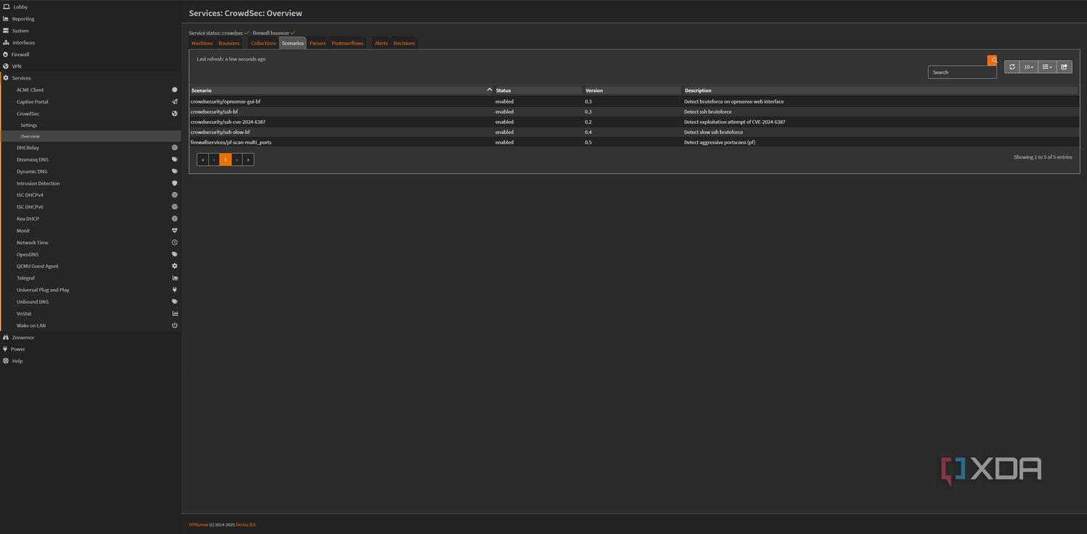Switch to the Decisions tab
The width and height of the screenshot is (1087, 534).
(x=404, y=43)
